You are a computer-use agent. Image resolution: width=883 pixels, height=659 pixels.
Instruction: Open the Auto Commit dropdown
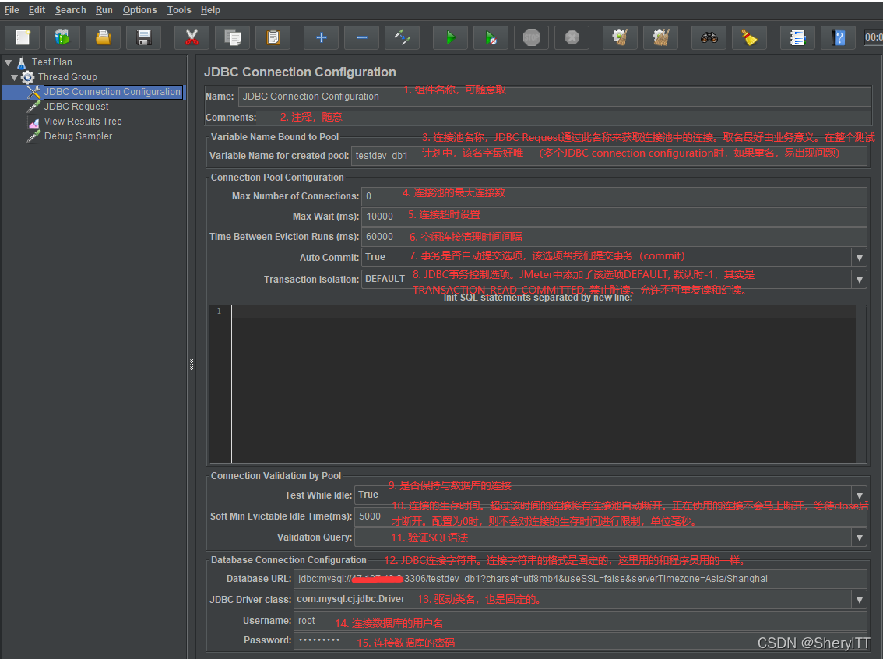(x=860, y=256)
